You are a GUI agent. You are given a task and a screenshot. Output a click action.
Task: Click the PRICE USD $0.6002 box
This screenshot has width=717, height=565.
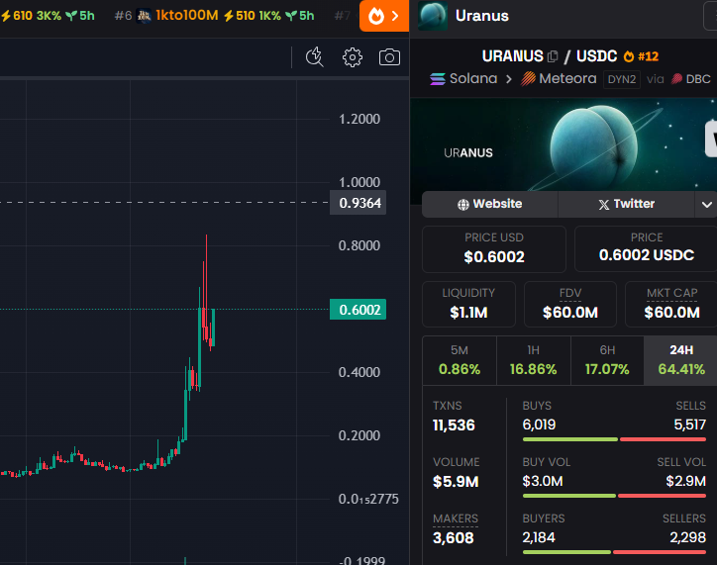click(x=494, y=249)
